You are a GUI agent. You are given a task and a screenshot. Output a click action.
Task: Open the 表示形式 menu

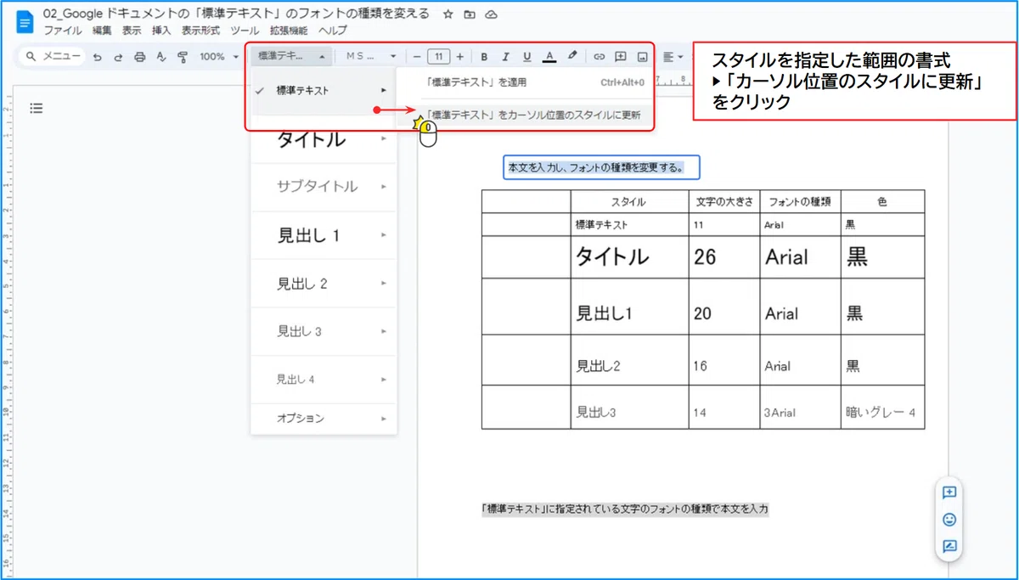[x=200, y=31]
